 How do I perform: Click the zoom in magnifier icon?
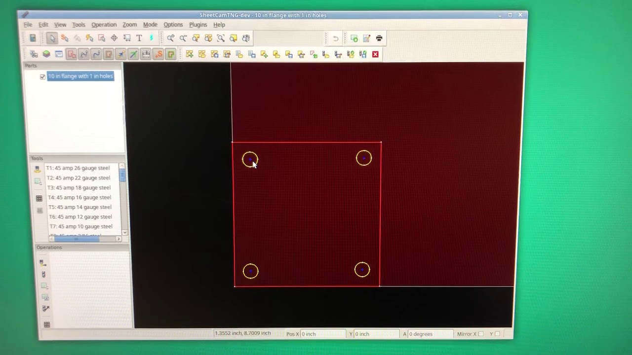(x=170, y=38)
